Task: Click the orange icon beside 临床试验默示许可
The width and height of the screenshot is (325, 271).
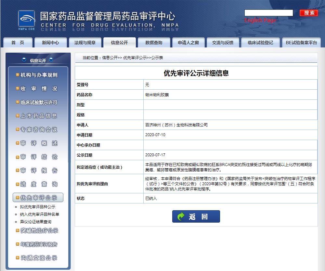Action: pos(18,102)
